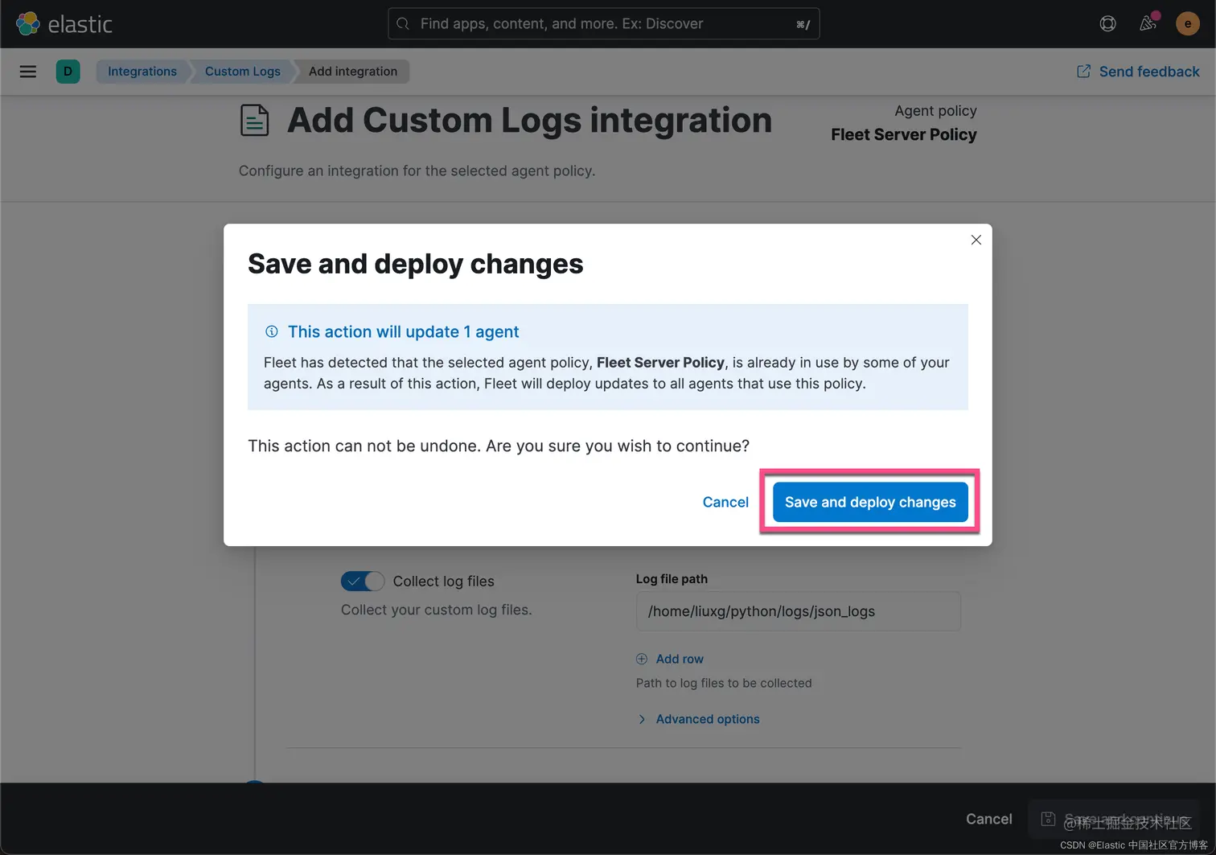Image resolution: width=1216 pixels, height=855 pixels.
Task: Click the Custom Logs document icon
Action: (254, 121)
